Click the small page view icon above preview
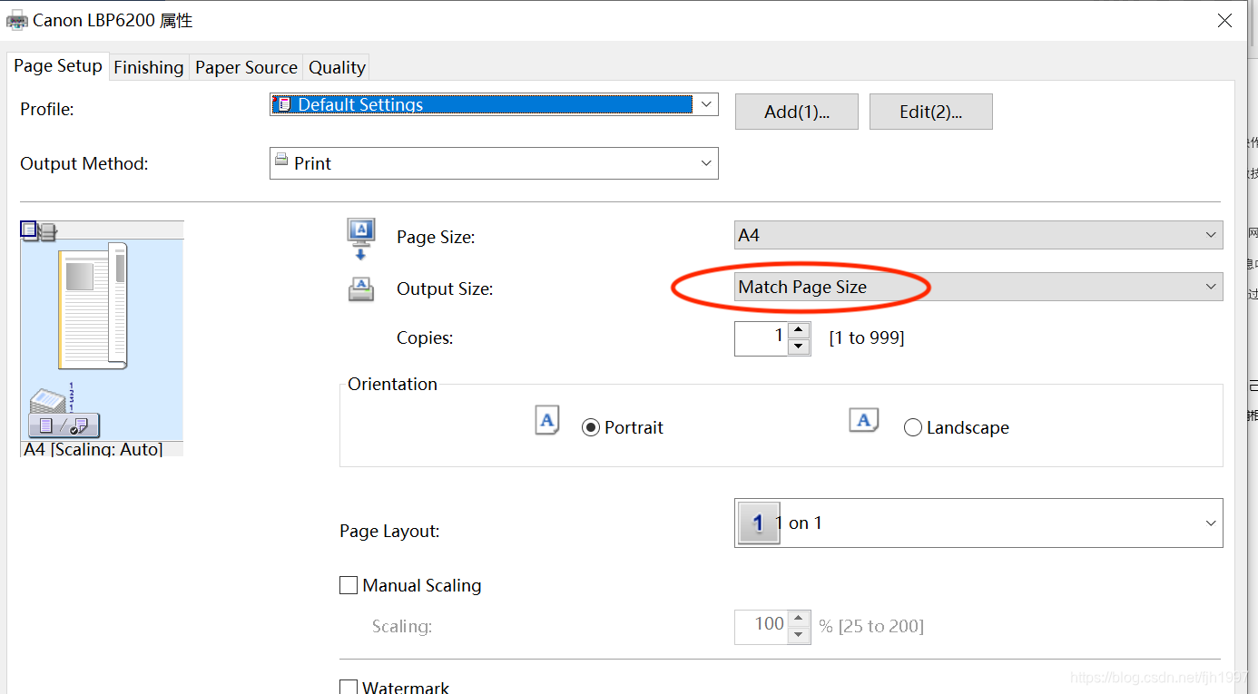 pos(29,230)
